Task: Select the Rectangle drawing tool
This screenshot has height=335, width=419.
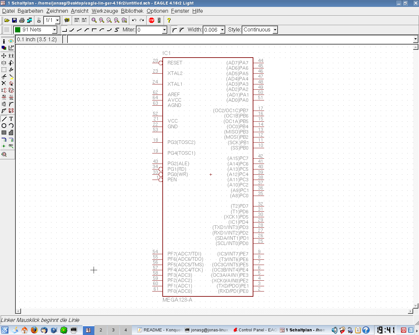Action: pos(4,132)
